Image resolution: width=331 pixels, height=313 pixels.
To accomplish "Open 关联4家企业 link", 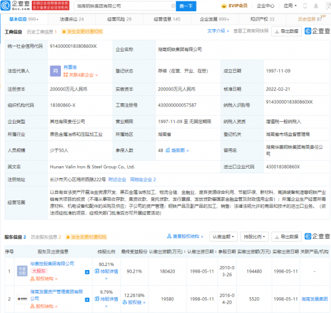I will coord(81,75).
